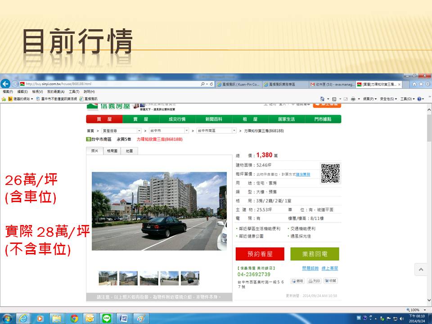
Task: Switch to the 收件匣 (53) Gmail tab
Action: [332, 84]
